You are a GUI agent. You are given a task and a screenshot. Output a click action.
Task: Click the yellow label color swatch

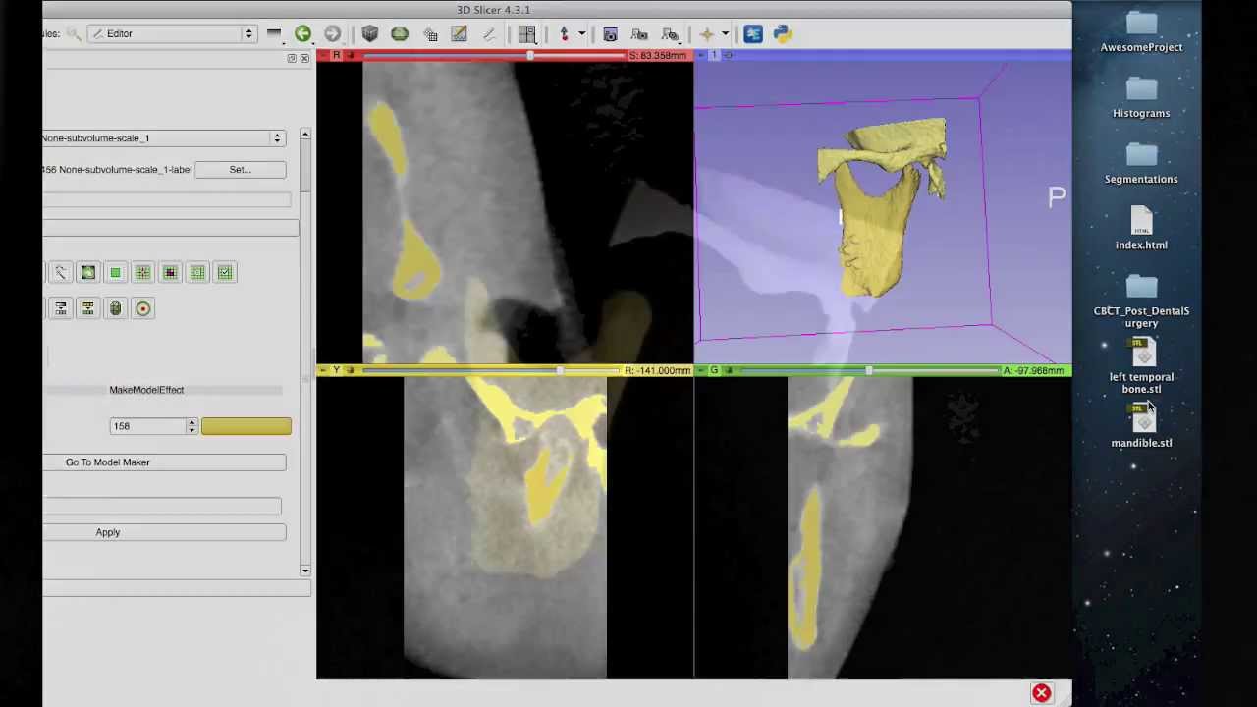246,426
